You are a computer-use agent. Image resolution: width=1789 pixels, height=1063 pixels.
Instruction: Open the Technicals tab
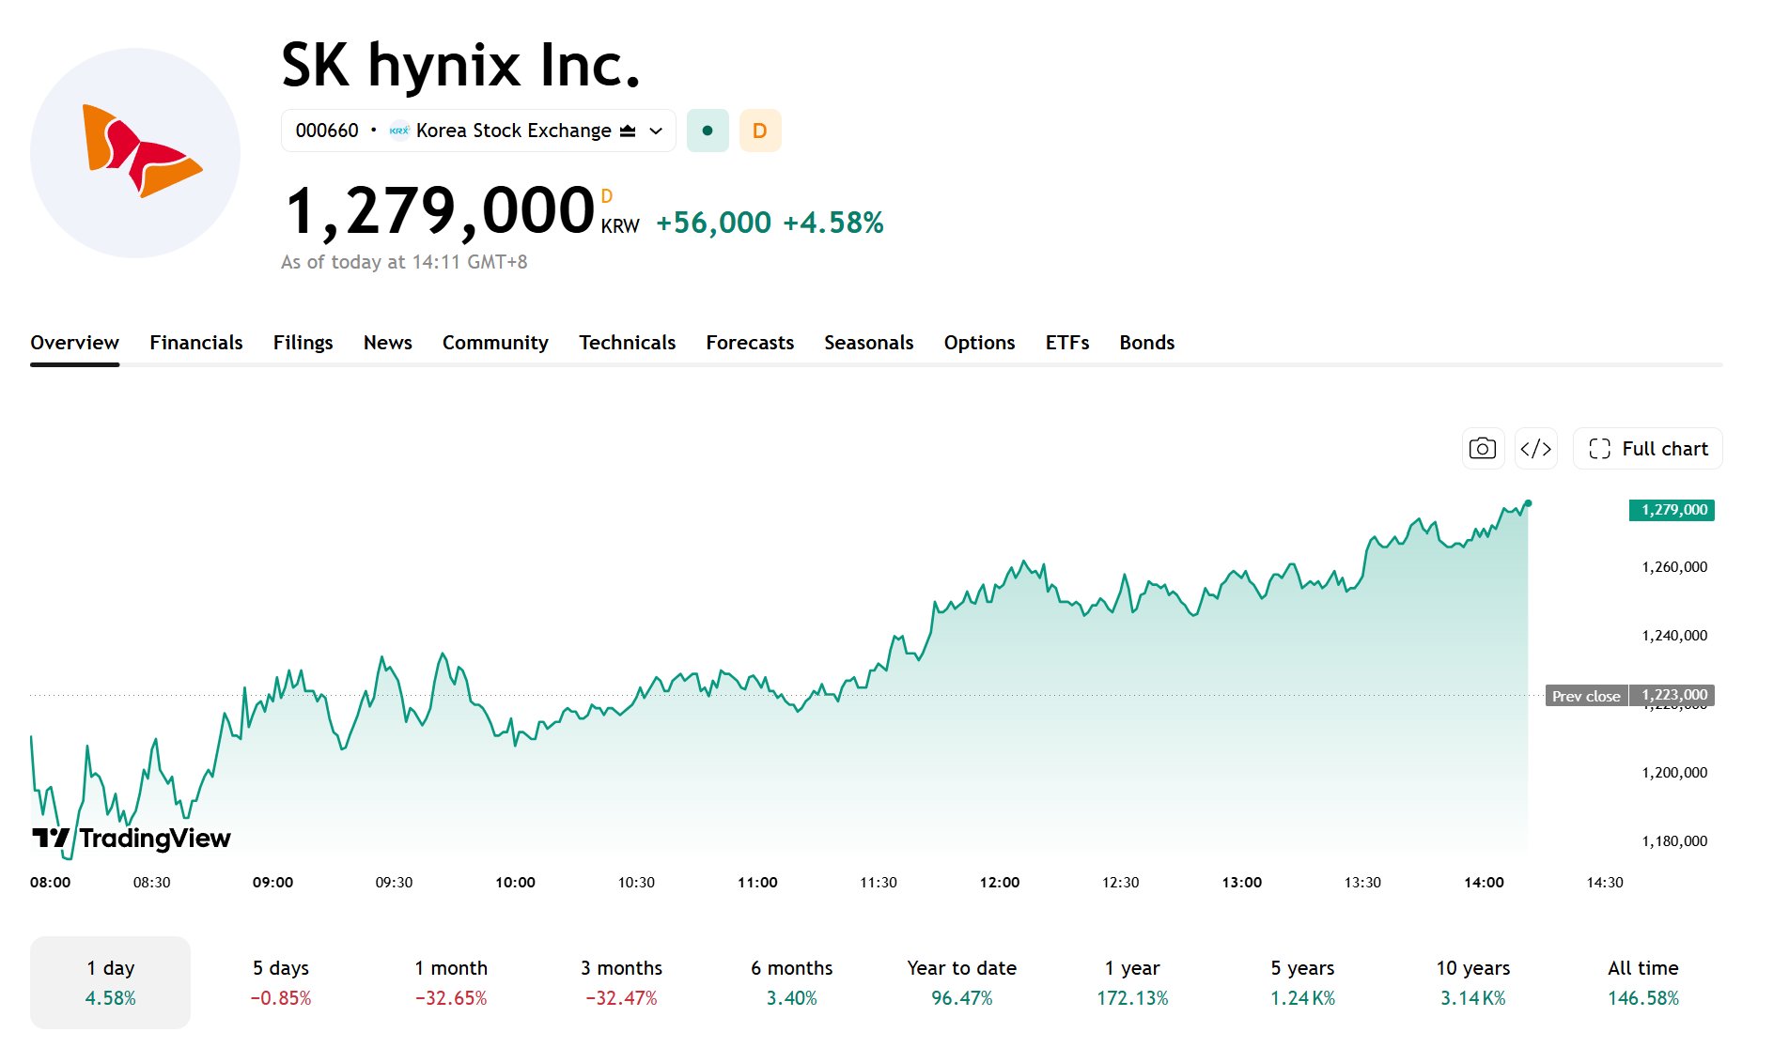tap(628, 343)
